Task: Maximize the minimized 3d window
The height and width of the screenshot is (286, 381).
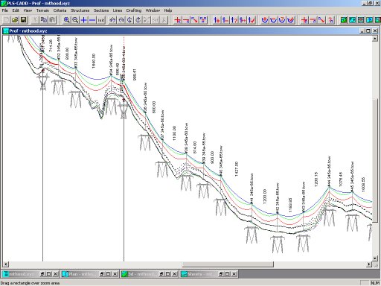Action: click(168, 274)
